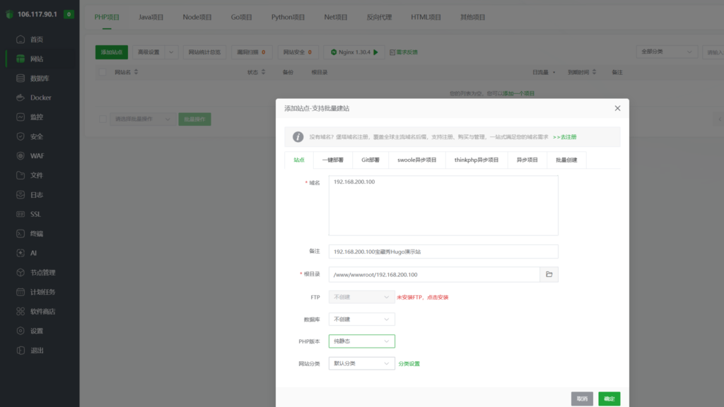The height and width of the screenshot is (407, 724).
Task: Open the 终端 terminal icon
Action: coord(21,233)
